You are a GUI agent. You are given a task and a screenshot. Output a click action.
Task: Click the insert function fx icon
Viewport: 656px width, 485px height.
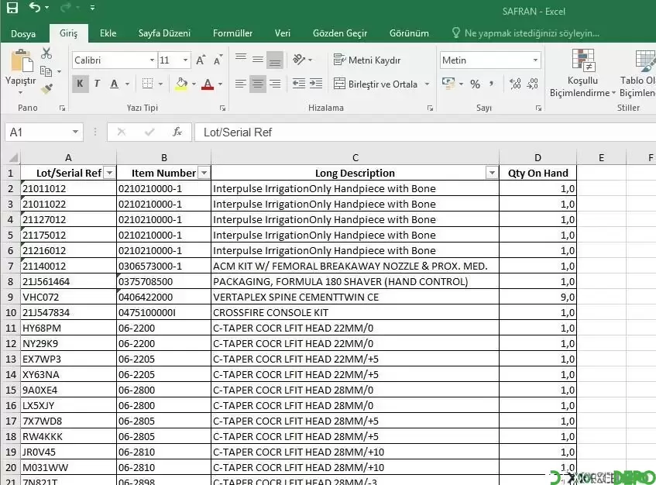tap(177, 132)
